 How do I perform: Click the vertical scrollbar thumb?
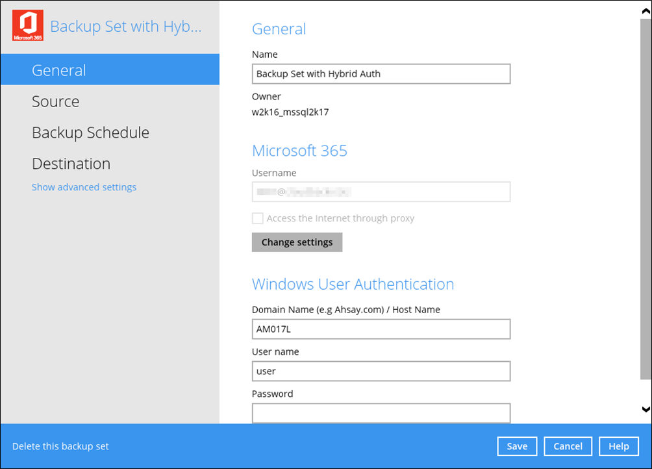pos(645,195)
